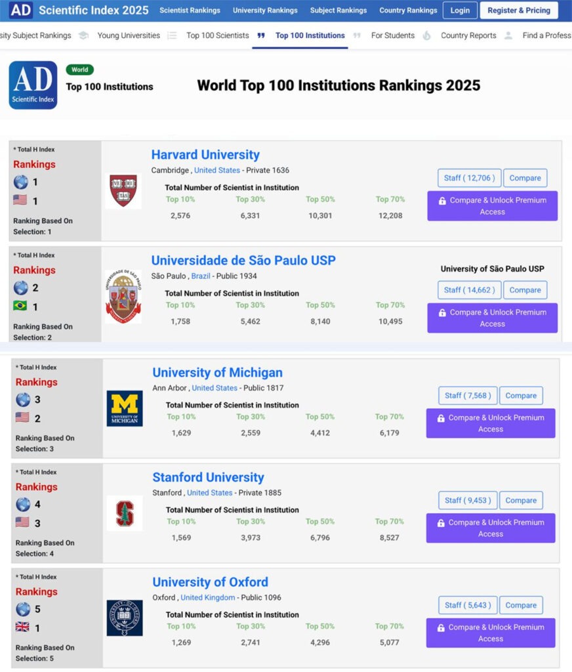Click the AD Scientific Index logo

tap(33, 85)
